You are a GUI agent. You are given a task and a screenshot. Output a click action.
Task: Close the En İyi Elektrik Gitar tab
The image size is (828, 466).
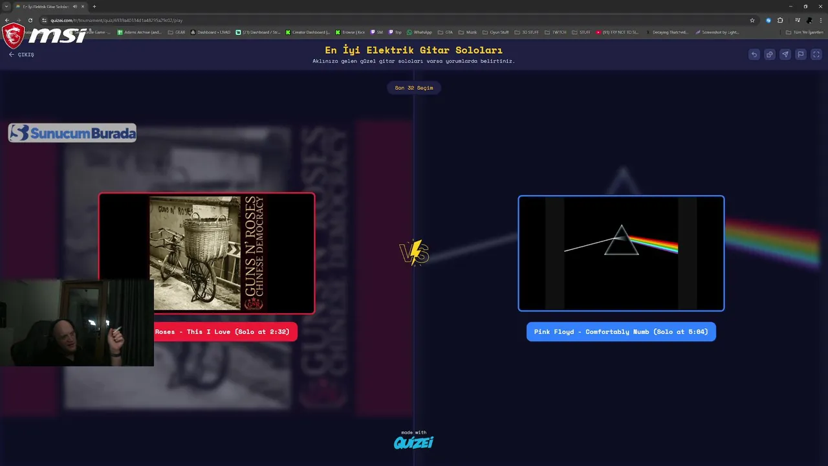tap(83, 6)
